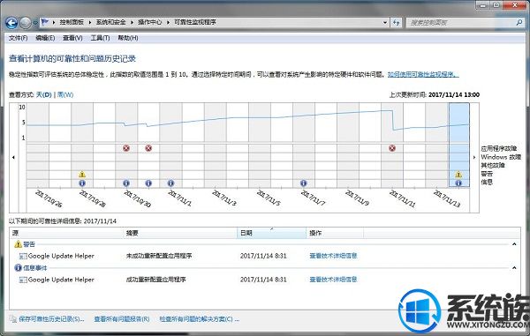Click the information icon on 2017/11/7
This screenshot has height=336, width=530.
(304, 183)
